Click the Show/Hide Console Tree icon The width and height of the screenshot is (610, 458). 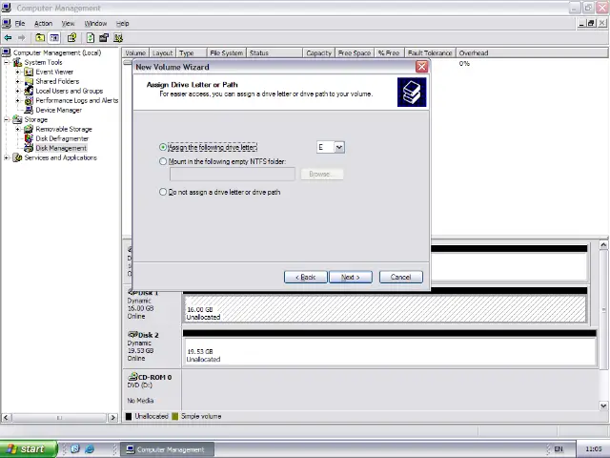[x=54, y=38]
